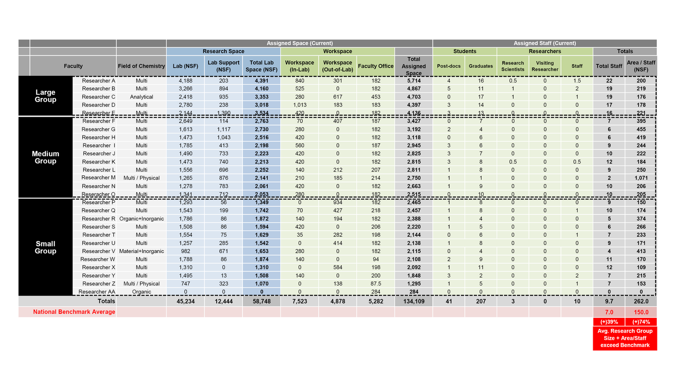This screenshot has width=681, height=382.
Task: Click "407" out-of-lab workspace for Researcher F
Action: [337, 121]
